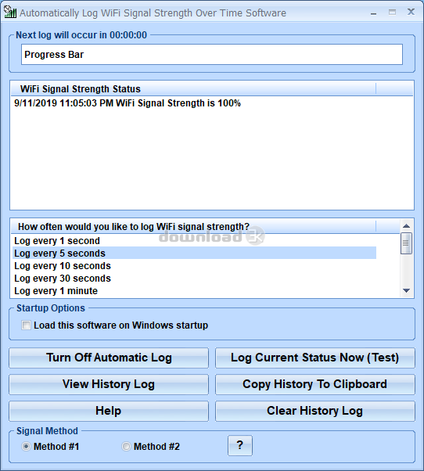
Task: Click Log Current Status Now (Test)
Action: (315, 358)
